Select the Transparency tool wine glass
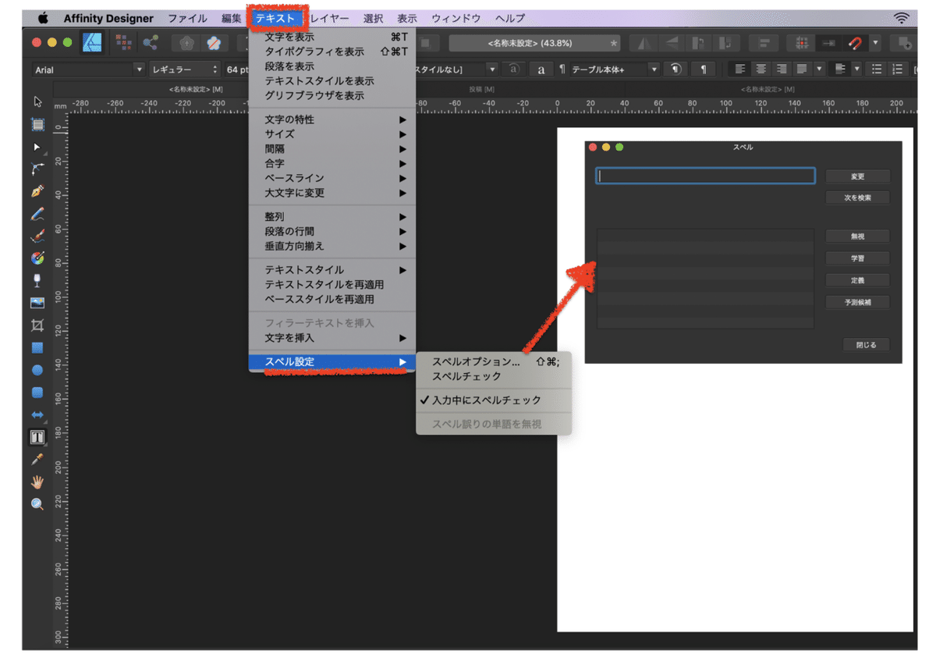Image resolution: width=936 pixels, height=658 pixels. click(37, 280)
